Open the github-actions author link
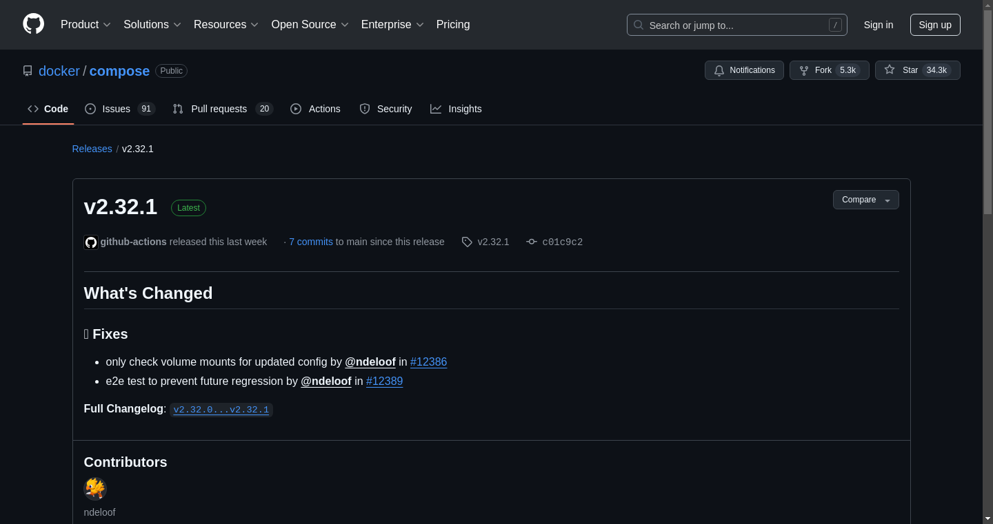The height and width of the screenshot is (524, 993). click(x=134, y=242)
